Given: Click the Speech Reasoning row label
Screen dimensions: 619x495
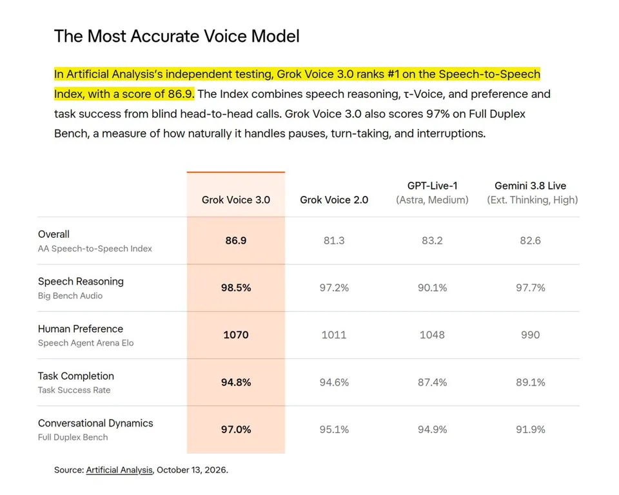Looking at the screenshot, I should click(x=81, y=282).
